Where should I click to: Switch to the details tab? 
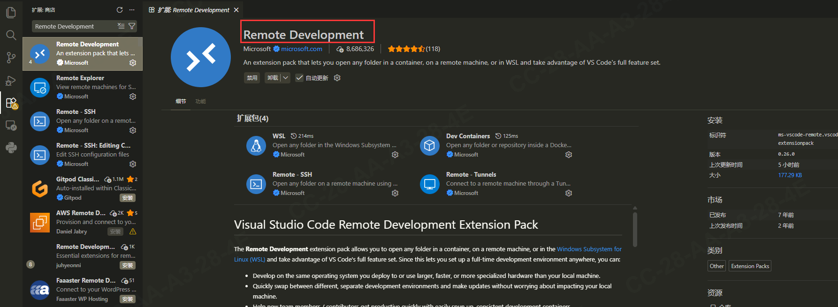click(181, 101)
